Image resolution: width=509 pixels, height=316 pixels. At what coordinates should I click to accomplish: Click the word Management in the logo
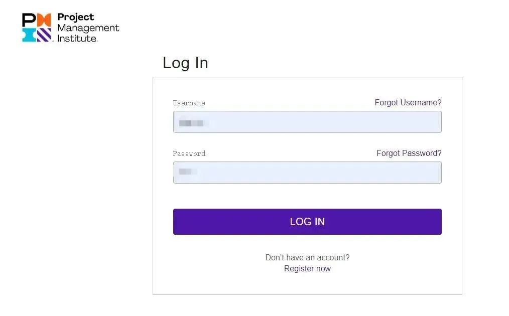tap(88, 28)
